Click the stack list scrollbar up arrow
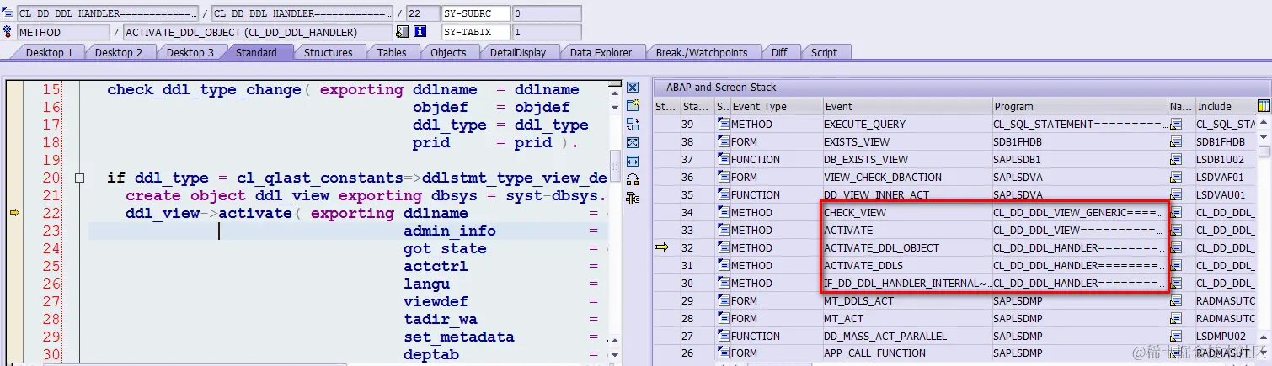The height and width of the screenshot is (366, 1272). pos(1264,124)
